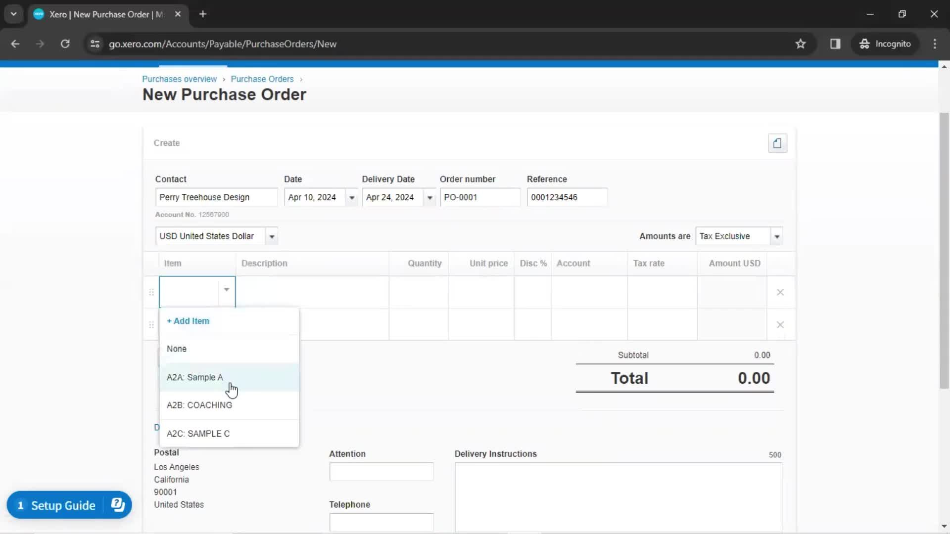Screen dimensions: 950x534
Task: Click the Tax rate cell of first row
Action: pos(663,292)
